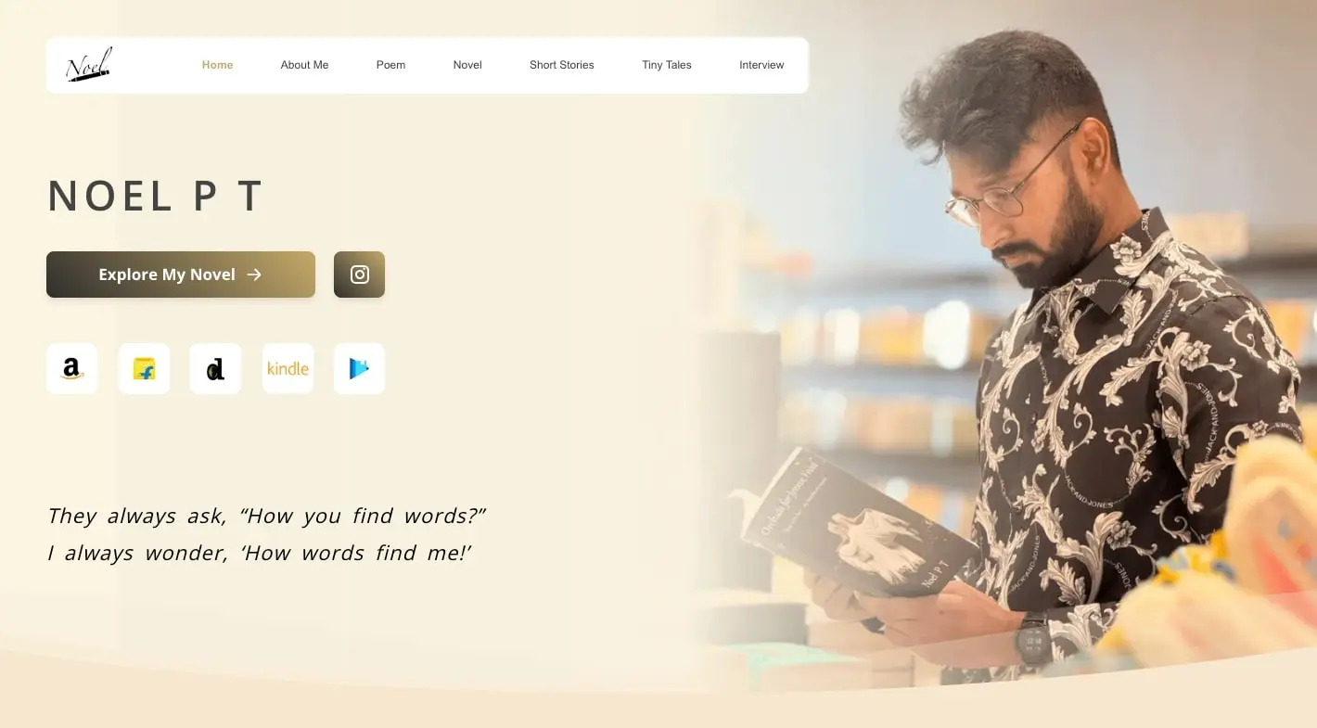
Task: Go to the Home menu item
Action: pos(218,65)
